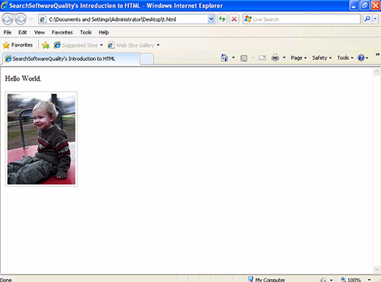381x282 pixels.
Task: Click the zoom level 100% button
Action: point(351,279)
